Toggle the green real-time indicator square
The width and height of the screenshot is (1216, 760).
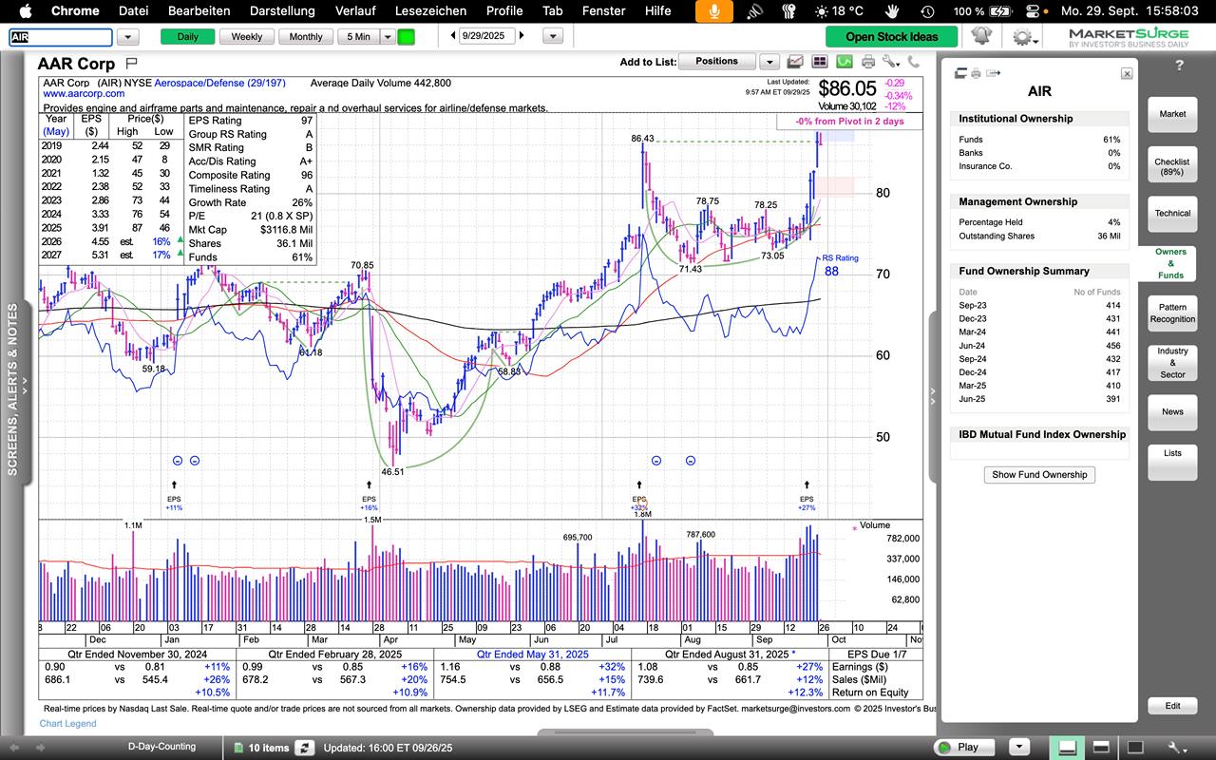[x=406, y=36]
